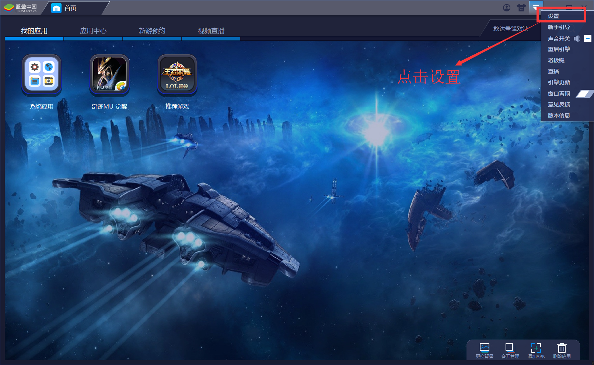Open 意见反馈 feedback menu item
594x365 pixels.
click(559, 104)
